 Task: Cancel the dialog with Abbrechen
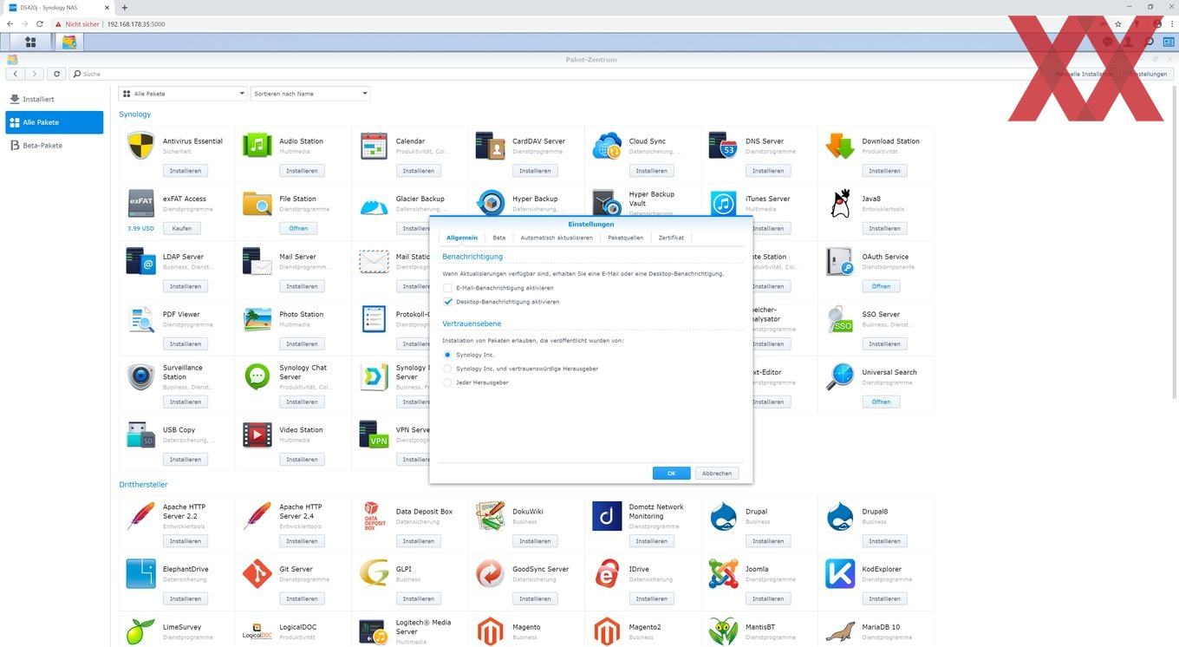coord(717,474)
